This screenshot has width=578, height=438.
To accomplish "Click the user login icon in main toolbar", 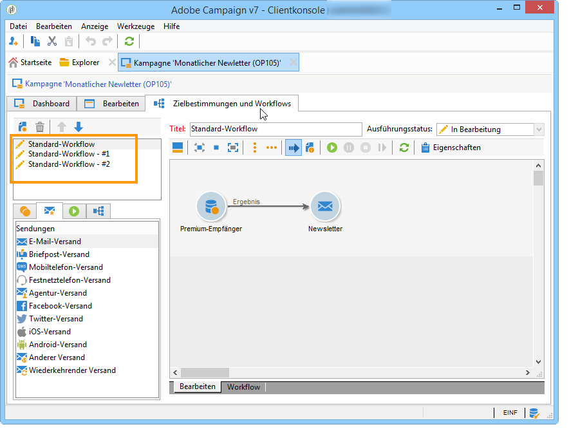I will tap(14, 41).
